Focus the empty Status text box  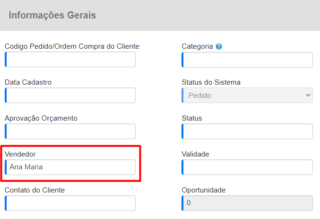pos(247,131)
